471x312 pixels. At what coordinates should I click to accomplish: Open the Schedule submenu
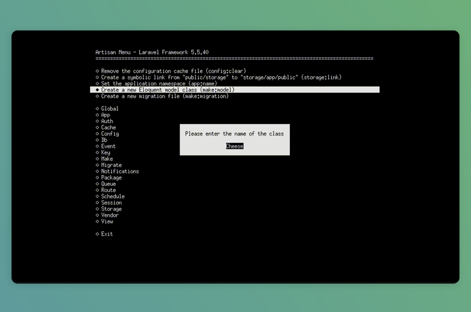pyautogui.click(x=110, y=196)
